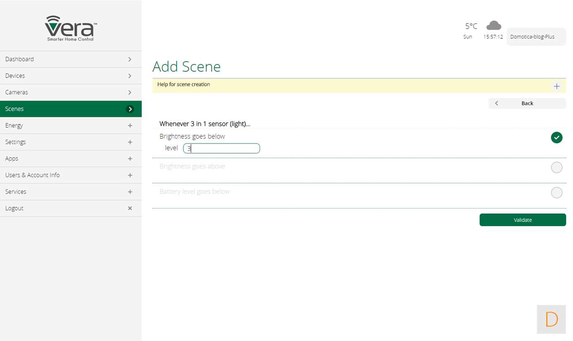Select the Battery level goes below option
573x341 pixels.
(x=557, y=193)
